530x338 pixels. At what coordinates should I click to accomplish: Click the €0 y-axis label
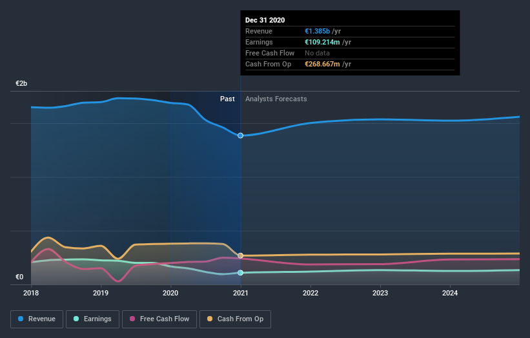coord(19,277)
